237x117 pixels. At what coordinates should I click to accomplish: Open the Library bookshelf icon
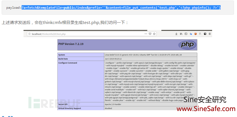click(181, 34)
